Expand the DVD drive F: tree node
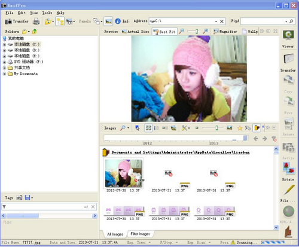 tap(4, 62)
